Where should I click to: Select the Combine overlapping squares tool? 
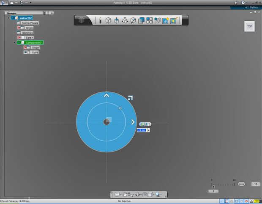pyautogui.click(x=142, y=20)
